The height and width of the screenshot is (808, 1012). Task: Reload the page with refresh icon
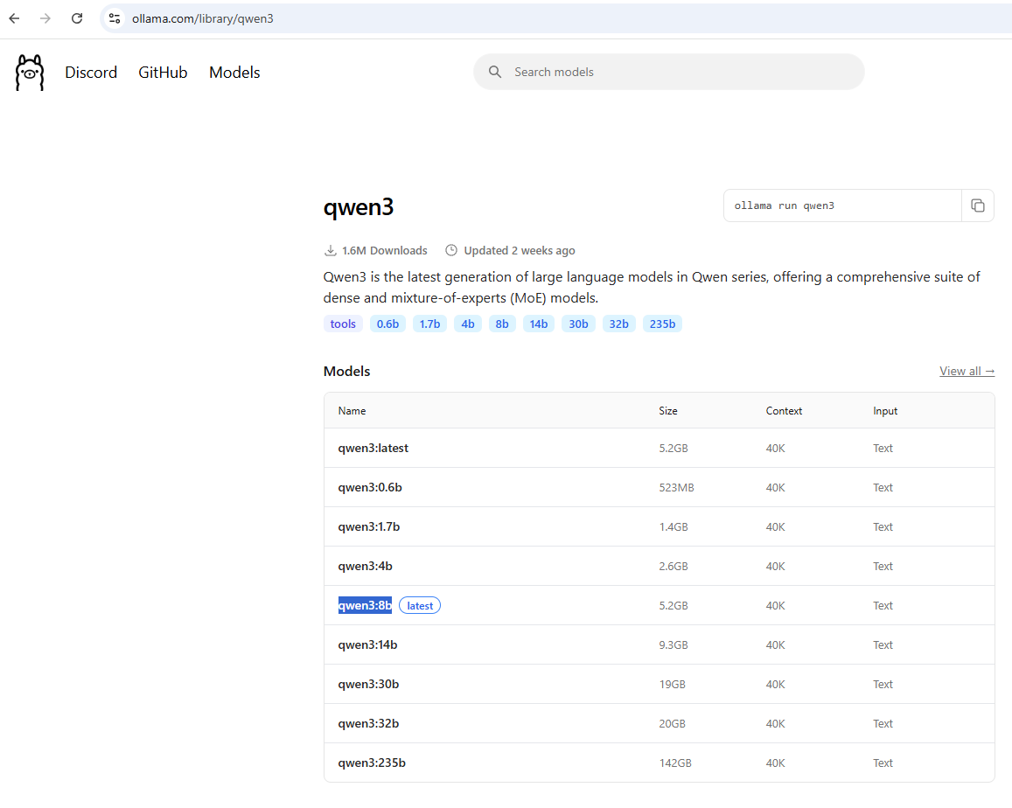(77, 18)
